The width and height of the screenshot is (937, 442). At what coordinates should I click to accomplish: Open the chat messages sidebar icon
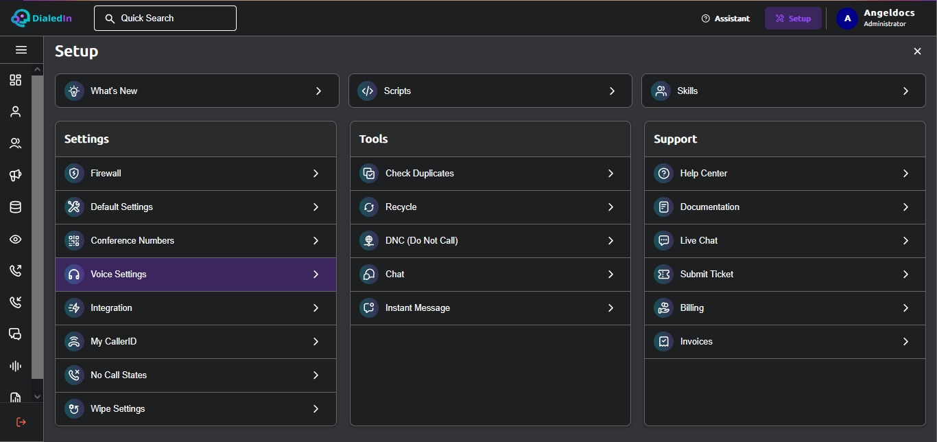tap(15, 334)
